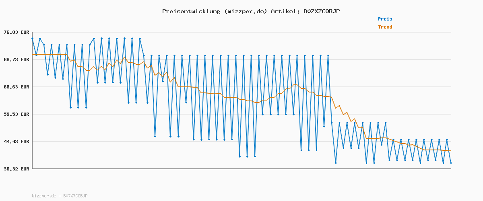Image resolution: width=483 pixels, height=201 pixels.
Task: Select the orange Trend legend label
Action: [385, 27]
